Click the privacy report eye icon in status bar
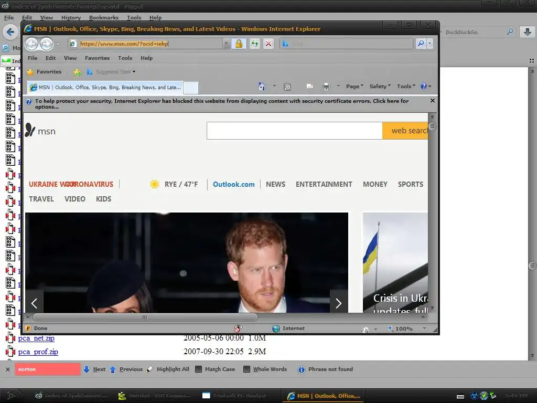 [238, 328]
